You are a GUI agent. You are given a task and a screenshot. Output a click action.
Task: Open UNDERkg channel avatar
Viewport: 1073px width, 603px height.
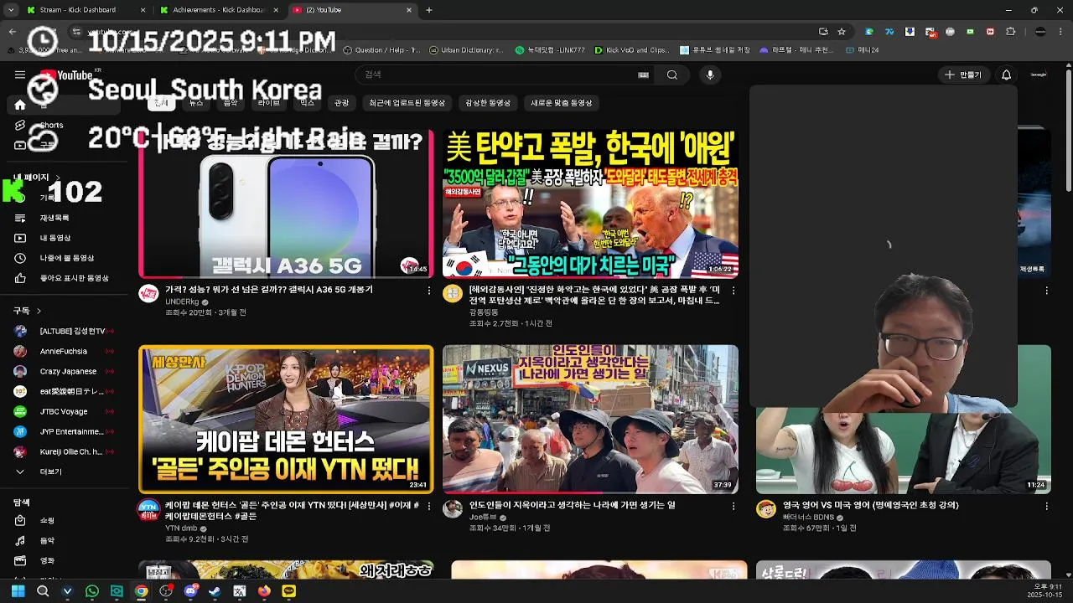(x=148, y=294)
